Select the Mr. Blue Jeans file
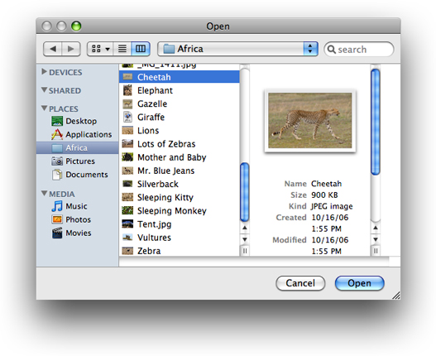The image size is (436, 356). (179, 171)
